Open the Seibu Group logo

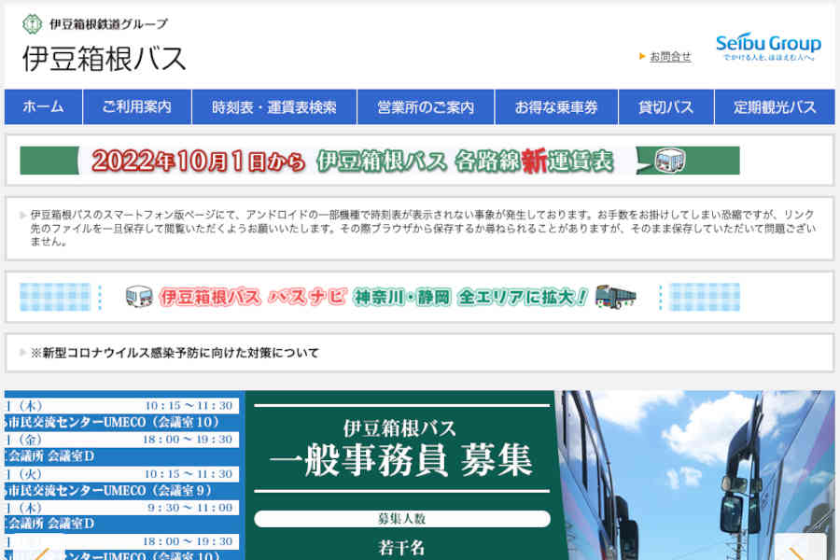click(x=768, y=48)
